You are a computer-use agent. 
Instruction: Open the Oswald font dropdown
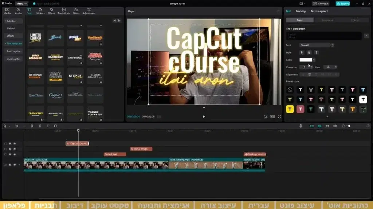click(x=317, y=45)
